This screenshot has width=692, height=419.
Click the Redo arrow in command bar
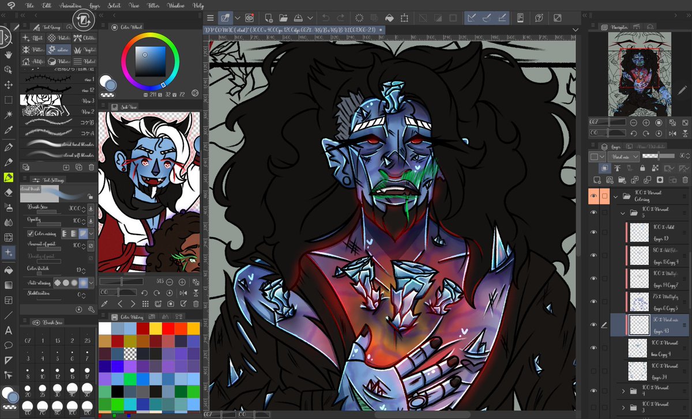(340, 18)
